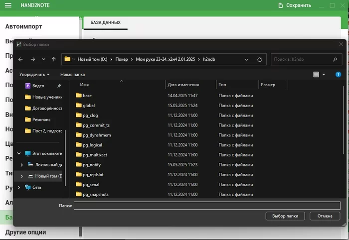
Task: Collapse Этот компьютер tree node
Action: (x=19, y=153)
